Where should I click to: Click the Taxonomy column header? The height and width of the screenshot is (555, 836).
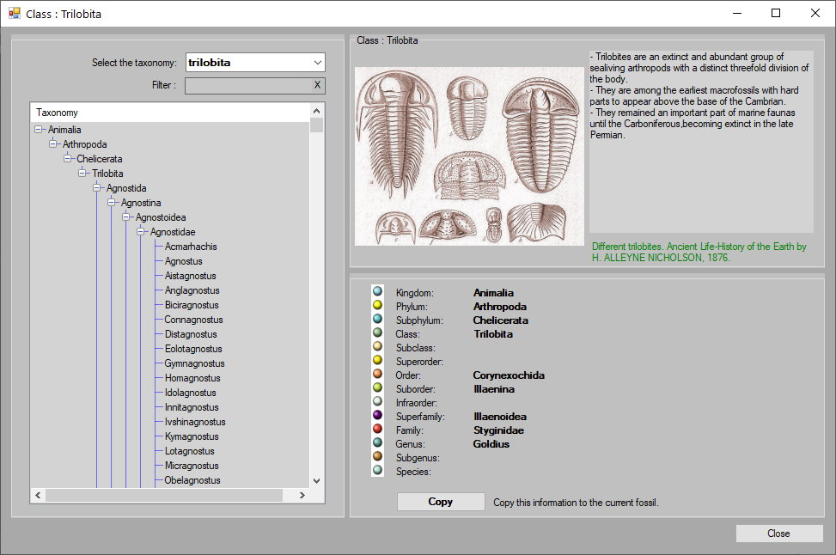click(170, 113)
